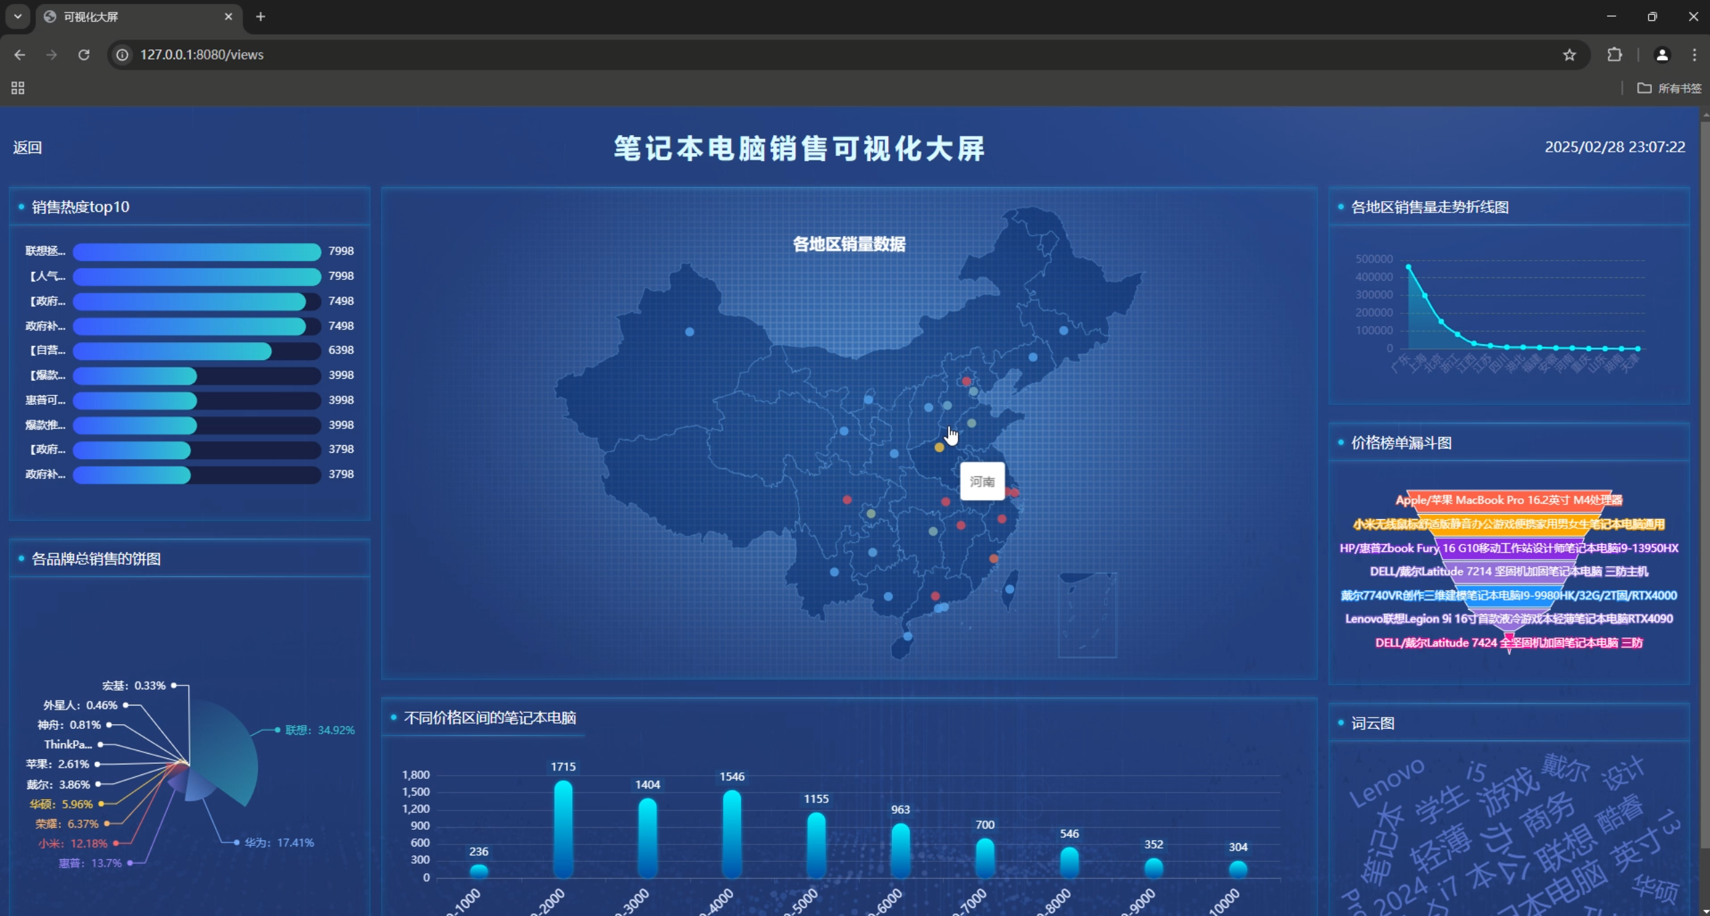This screenshot has width=1710, height=916.
Task: Restore down the browser window
Action: [1652, 17]
